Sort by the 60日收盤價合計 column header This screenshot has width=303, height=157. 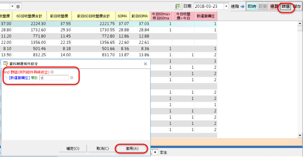pyautogui.click(x=29, y=16)
